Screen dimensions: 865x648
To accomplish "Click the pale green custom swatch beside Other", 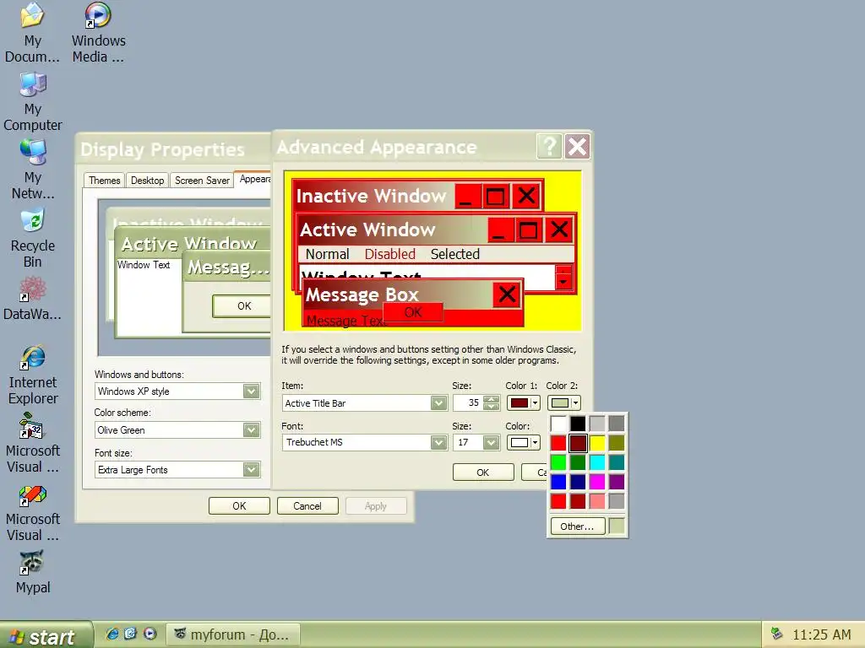I will [x=617, y=526].
